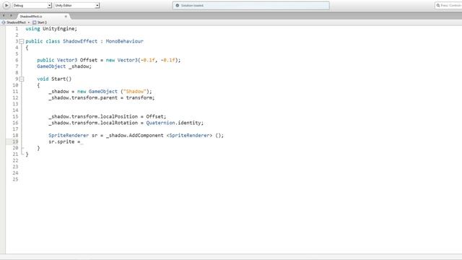Open the Unity Editor target dropdown
The height and width of the screenshot is (260, 462).
click(77, 5)
